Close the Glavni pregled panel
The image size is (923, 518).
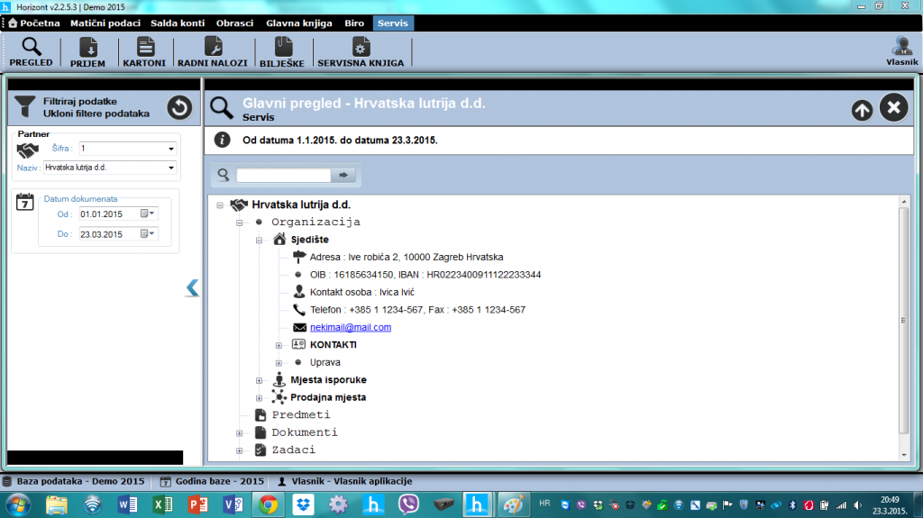tap(893, 108)
